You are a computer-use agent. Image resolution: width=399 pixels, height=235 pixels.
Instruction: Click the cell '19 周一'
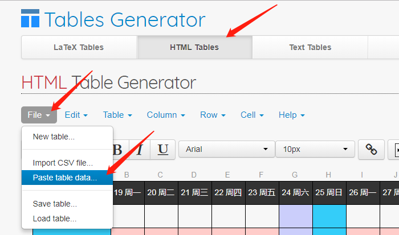tap(128, 193)
